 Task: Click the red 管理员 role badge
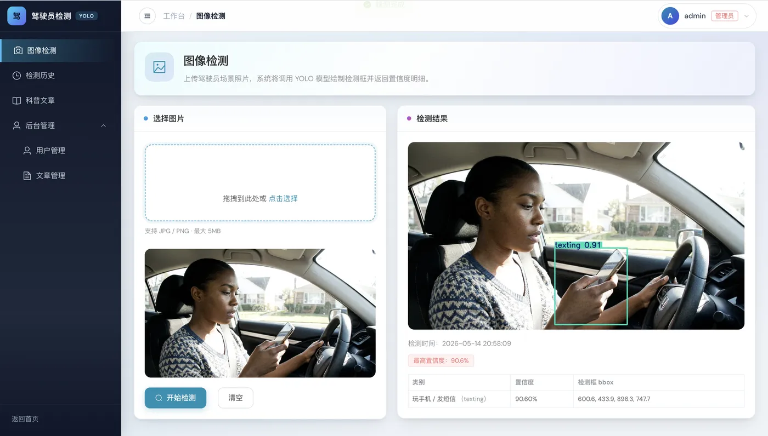(725, 16)
